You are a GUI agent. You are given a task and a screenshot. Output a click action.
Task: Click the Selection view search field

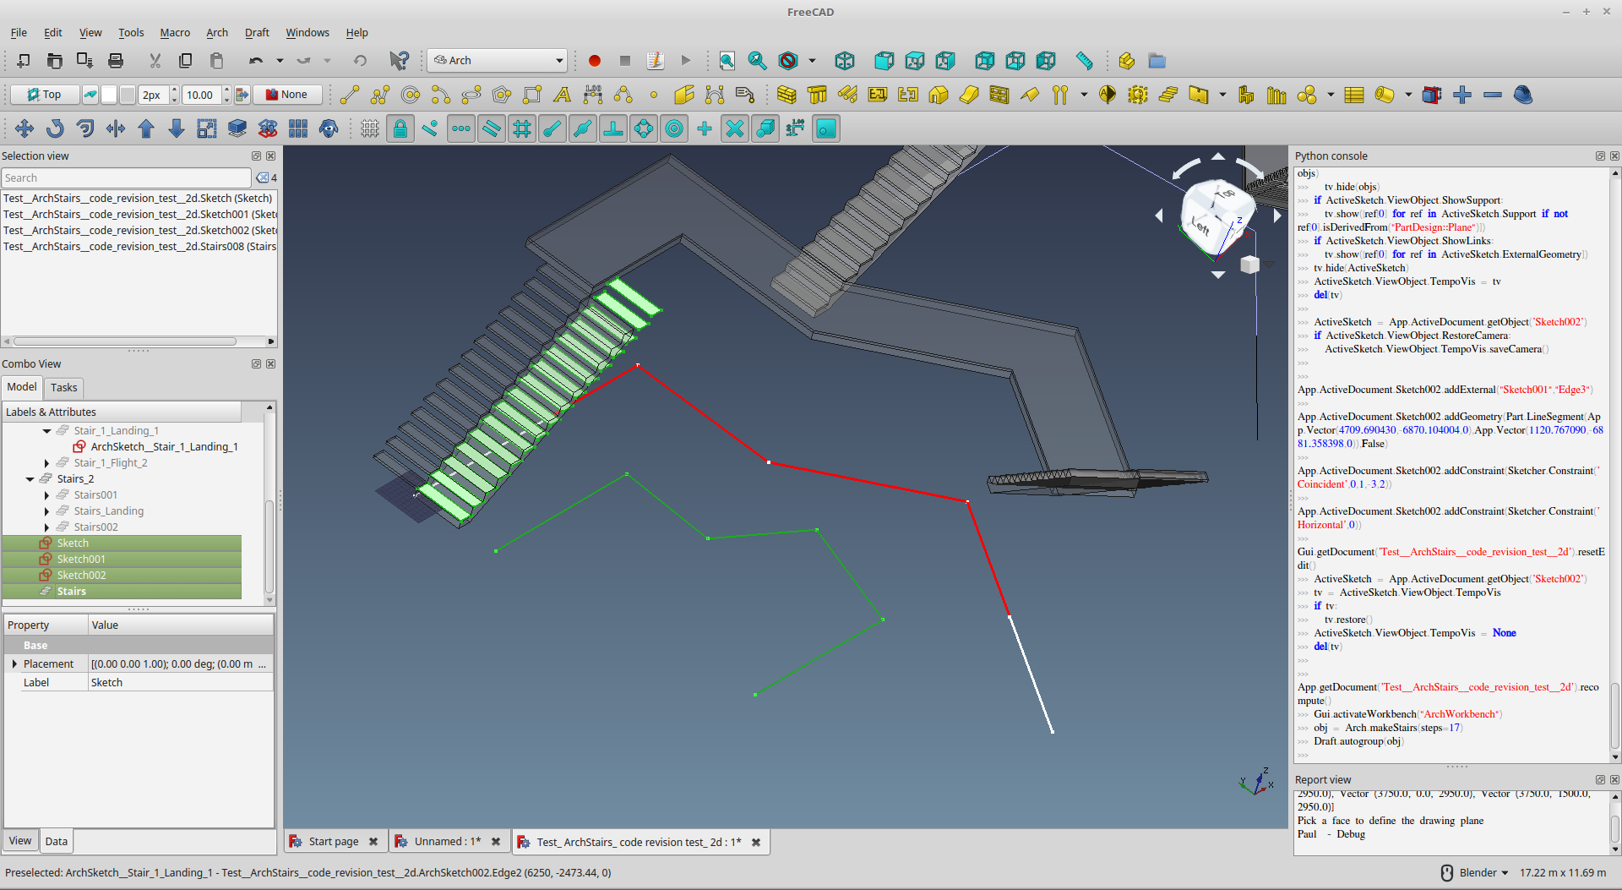(x=127, y=178)
